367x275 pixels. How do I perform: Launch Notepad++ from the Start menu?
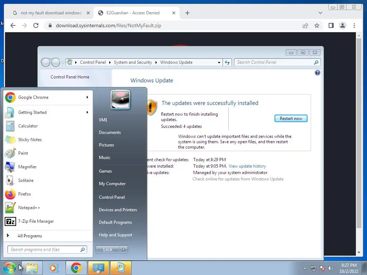pos(48,208)
